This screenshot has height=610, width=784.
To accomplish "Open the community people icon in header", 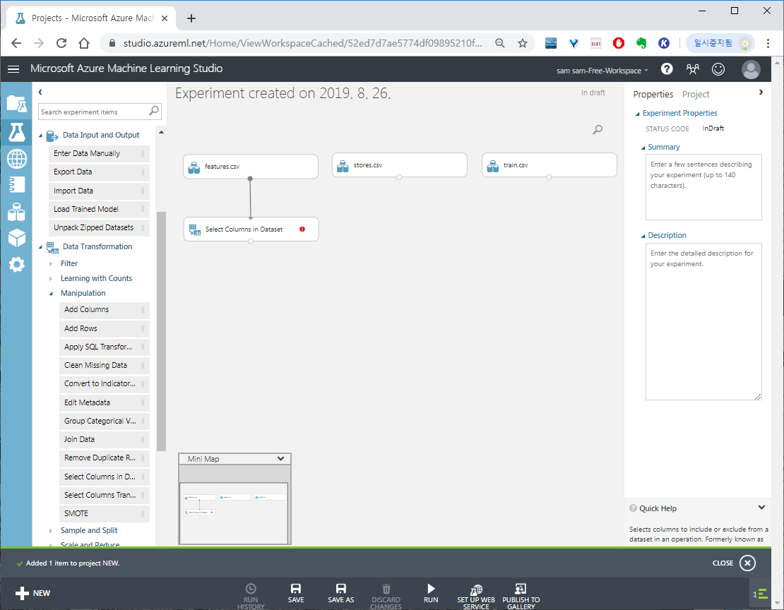I will (x=692, y=69).
